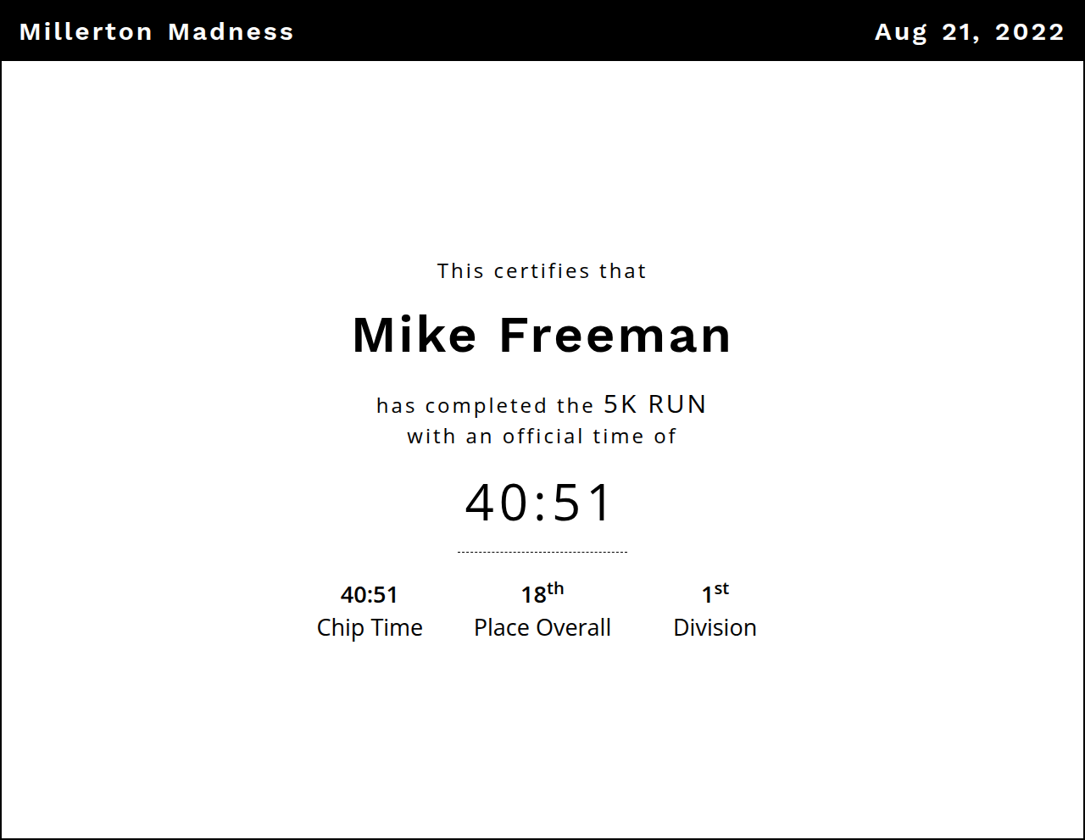The height and width of the screenshot is (840, 1085).
Task: Click the word 'Madness' in the header
Action: click(231, 32)
